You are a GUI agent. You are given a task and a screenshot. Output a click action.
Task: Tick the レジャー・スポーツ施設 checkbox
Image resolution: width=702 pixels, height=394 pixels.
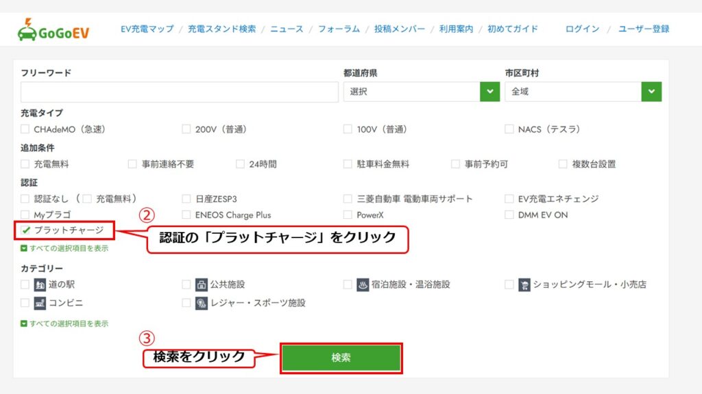(186, 303)
